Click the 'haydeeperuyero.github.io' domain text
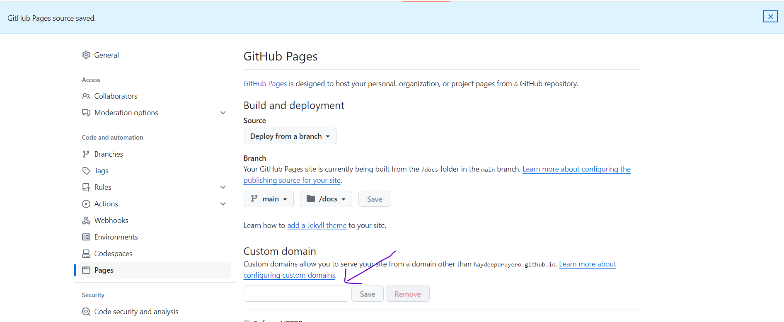 pos(515,264)
